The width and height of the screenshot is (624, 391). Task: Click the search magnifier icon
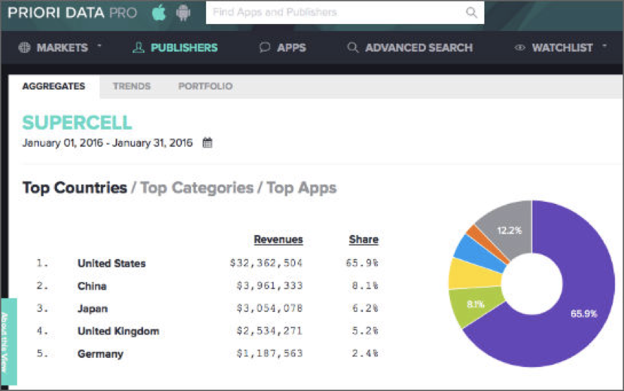click(x=471, y=12)
